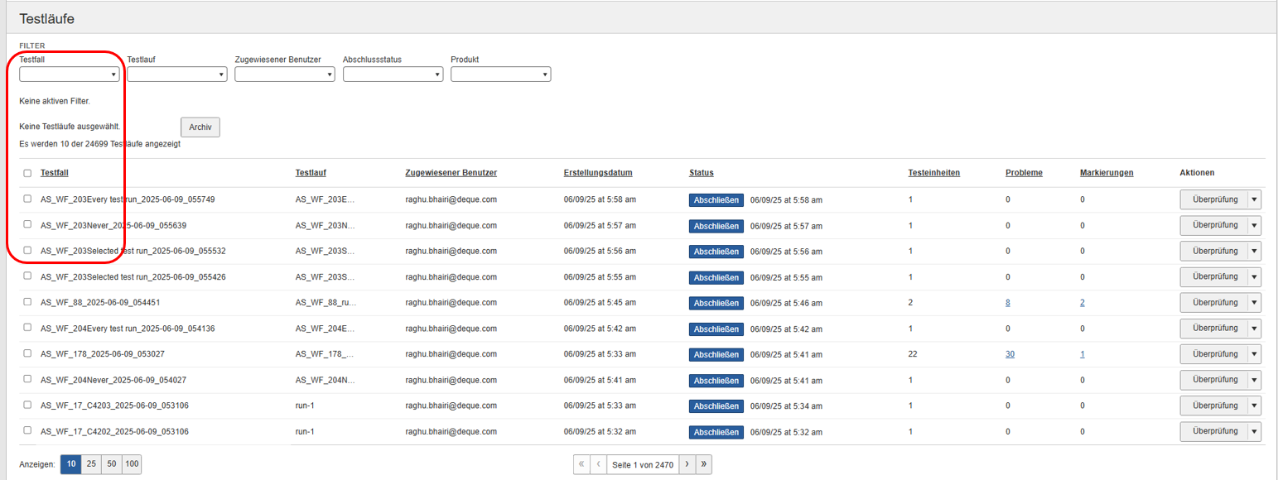The image size is (1278, 480).
Task: Sort table by Testeinheiten column header
Action: click(x=933, y=173)
